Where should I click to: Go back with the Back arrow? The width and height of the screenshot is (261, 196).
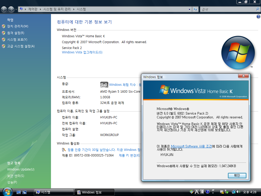[4, 9]
